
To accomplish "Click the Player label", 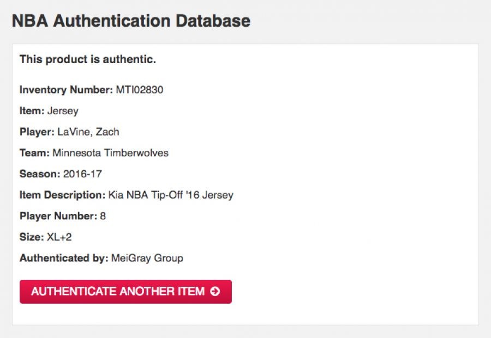I will pyautogui.click(x=37, y=132).
